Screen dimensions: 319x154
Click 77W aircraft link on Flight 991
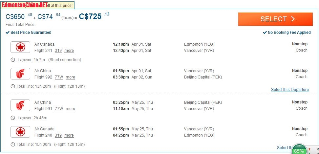point(59,109)
